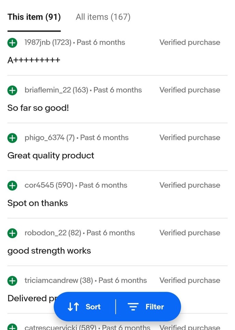Switch to the All items (167) tab
This screenshot has height=330, width=235.
tap(103, 17)
